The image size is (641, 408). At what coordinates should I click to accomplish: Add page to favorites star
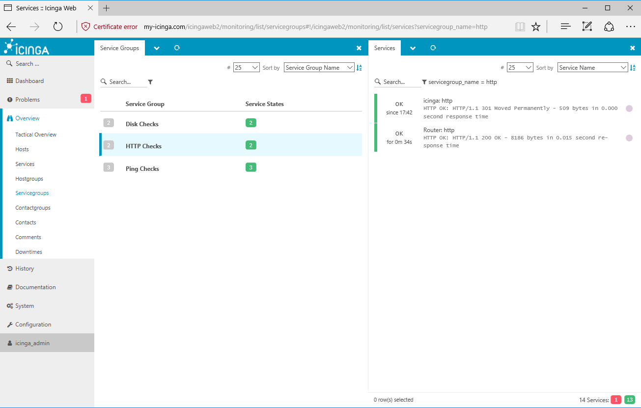(x=536, y=27)
